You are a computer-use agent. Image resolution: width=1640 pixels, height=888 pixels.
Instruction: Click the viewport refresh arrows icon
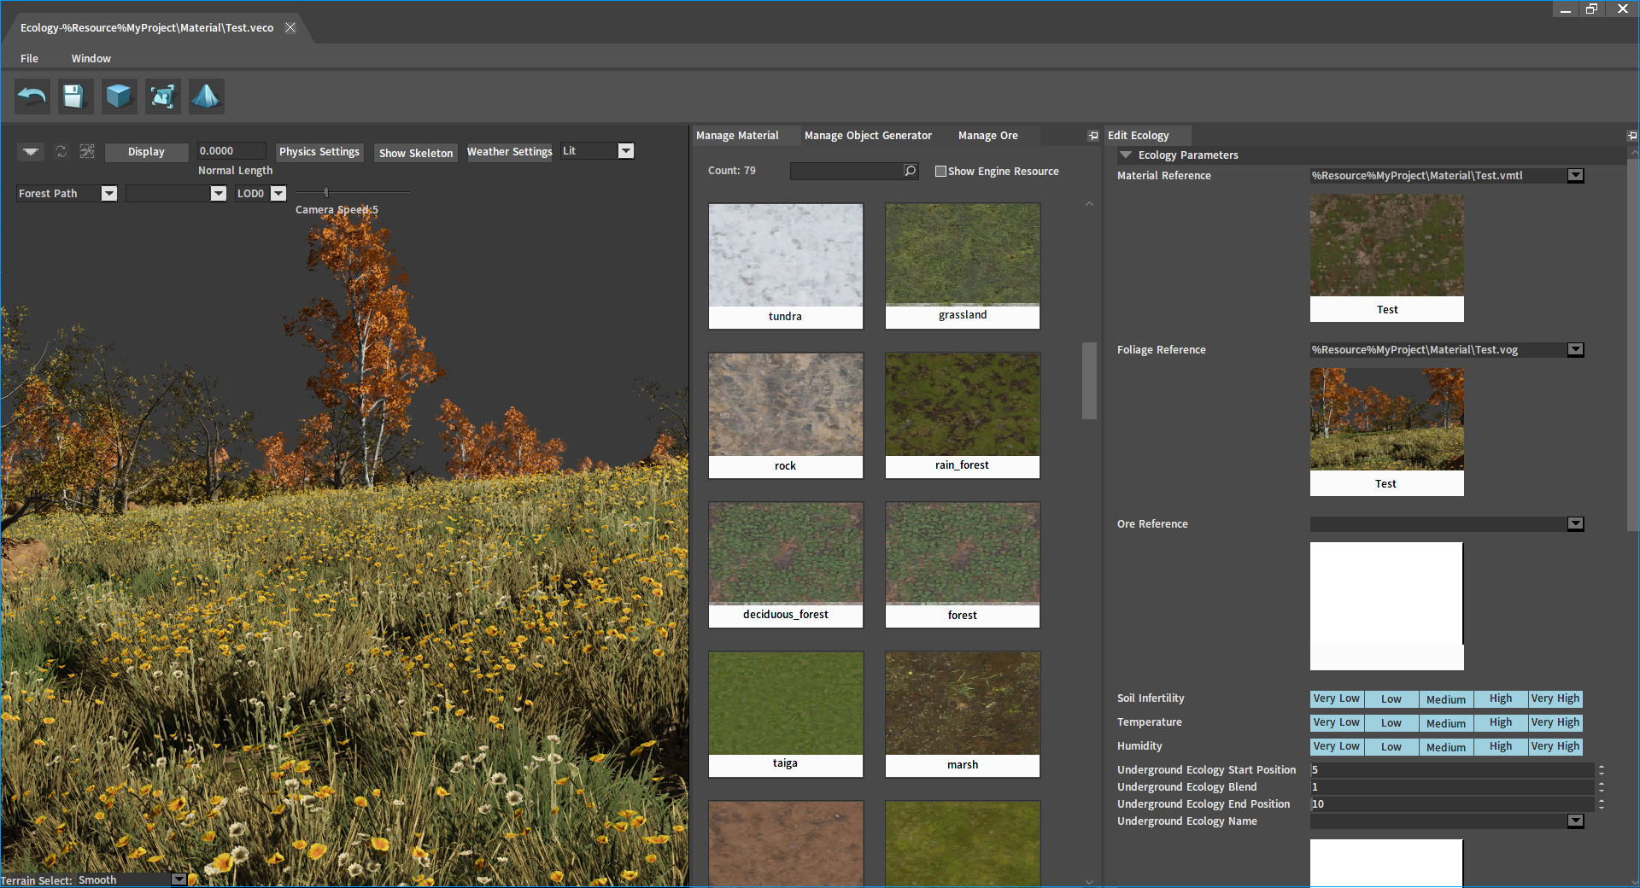pos(61,151)
